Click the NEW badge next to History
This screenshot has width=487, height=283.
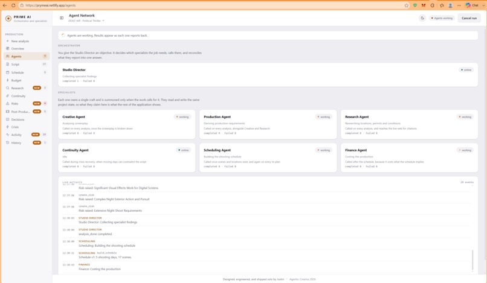pyautogui.click(x=37, y=142)
